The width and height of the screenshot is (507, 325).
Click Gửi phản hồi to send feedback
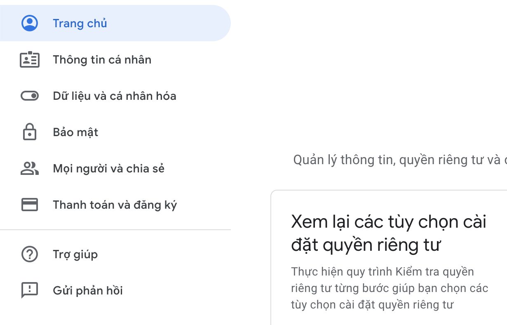tap(87, 290)
